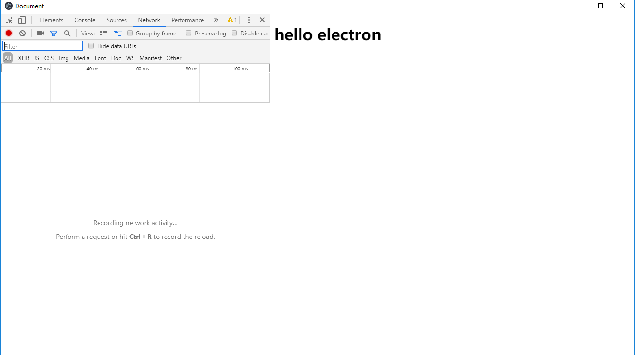Clear the network log

(22, 33)
